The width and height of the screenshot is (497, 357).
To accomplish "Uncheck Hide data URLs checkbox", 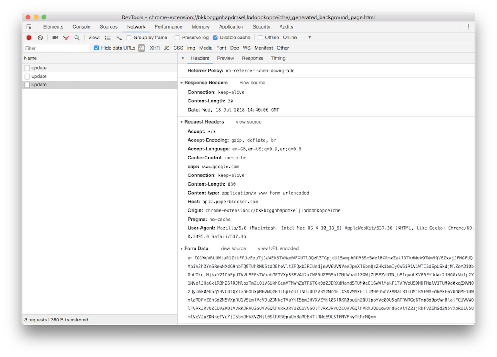I will (x=97, y=48).
